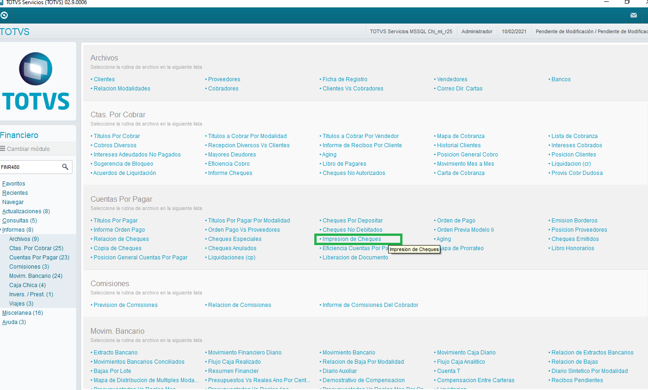The image size is (648, 390).
Task: Open Emision Borderos report
Action: point(575,221)
